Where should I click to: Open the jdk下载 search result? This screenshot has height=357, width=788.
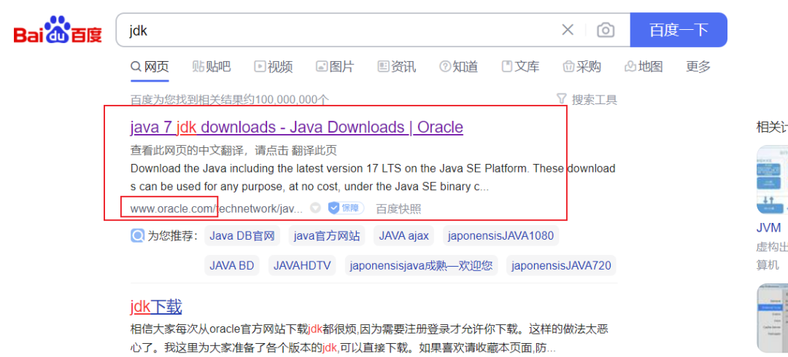(x=156, y=307)
